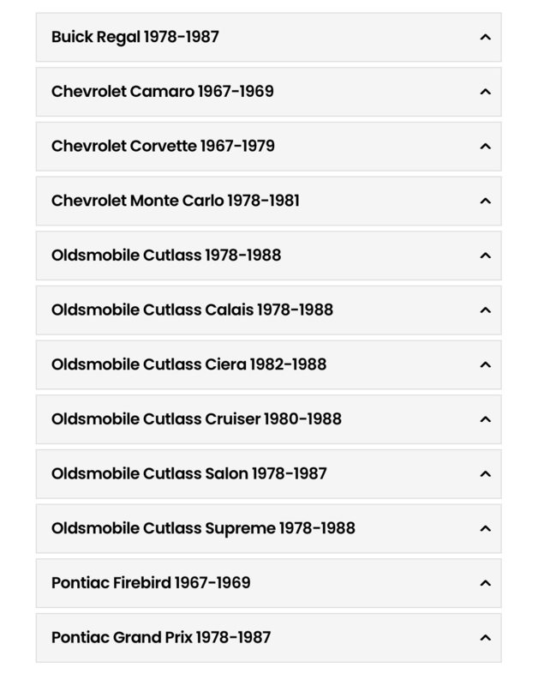538x686 pixels.
Task: Click chevron beside Chevrolet Camaro 1967-1969
Action: tap(485, 92)
